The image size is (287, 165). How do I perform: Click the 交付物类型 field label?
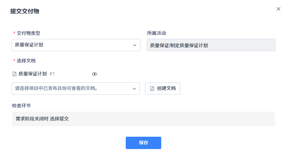28,33
